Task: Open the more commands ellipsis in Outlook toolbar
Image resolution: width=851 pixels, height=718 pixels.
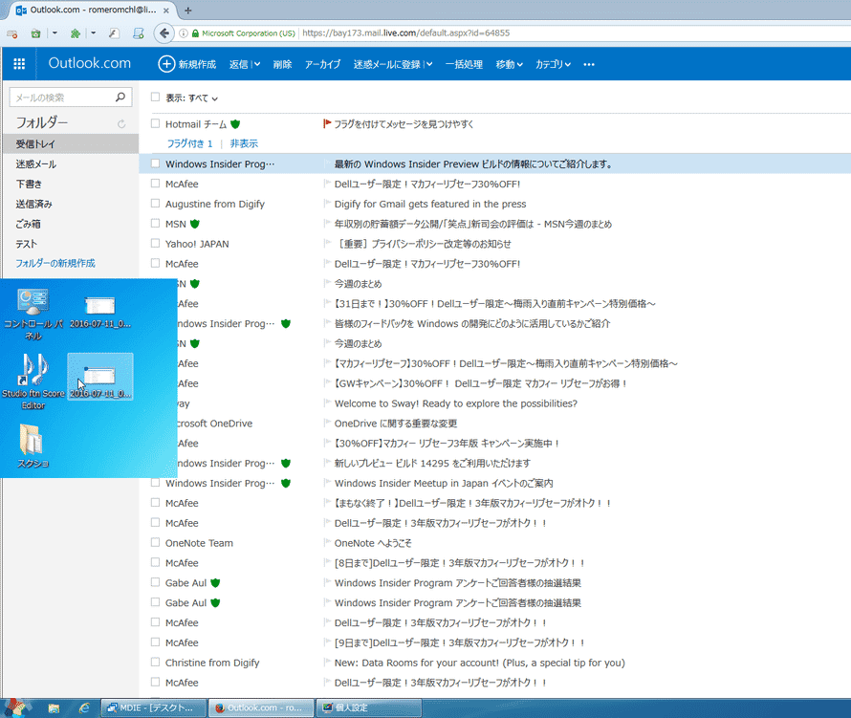Action: [x=589, y=65]
